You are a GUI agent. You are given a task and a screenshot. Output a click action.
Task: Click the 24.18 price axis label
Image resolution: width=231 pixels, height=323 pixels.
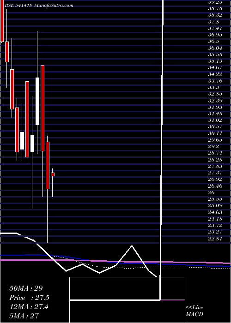[x=215, y=219]
